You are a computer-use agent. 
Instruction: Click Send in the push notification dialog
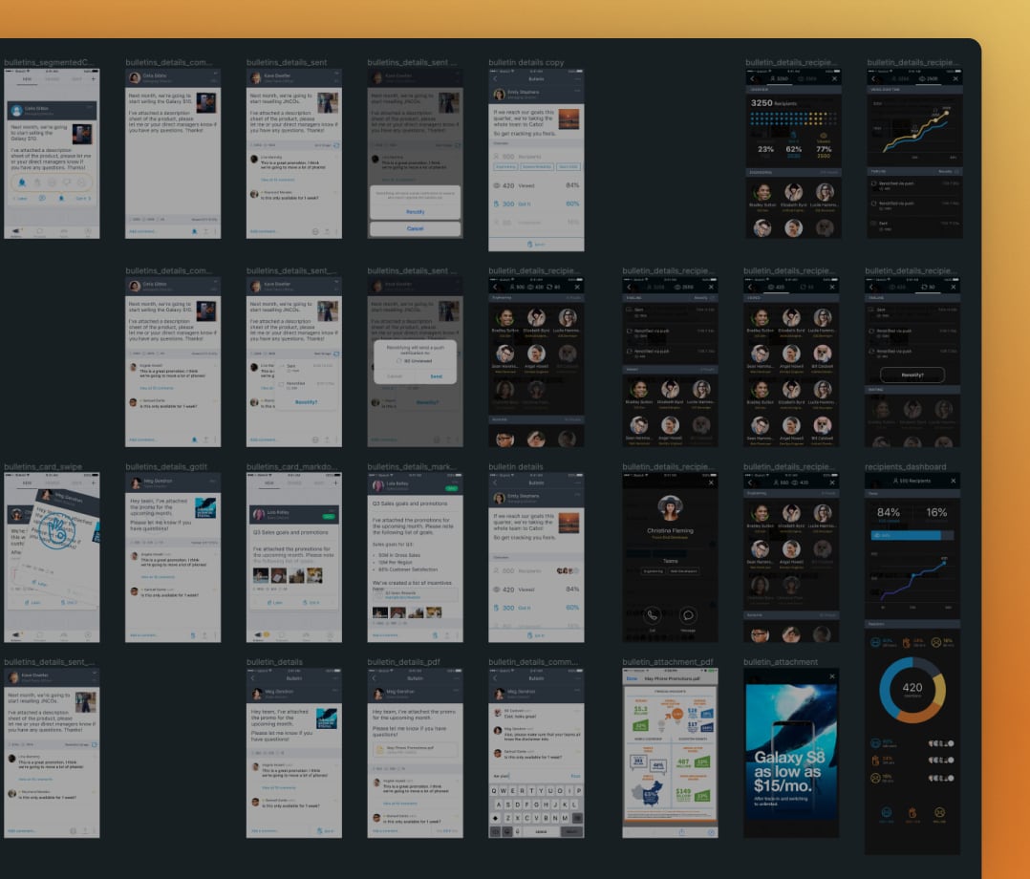point(436,376)
